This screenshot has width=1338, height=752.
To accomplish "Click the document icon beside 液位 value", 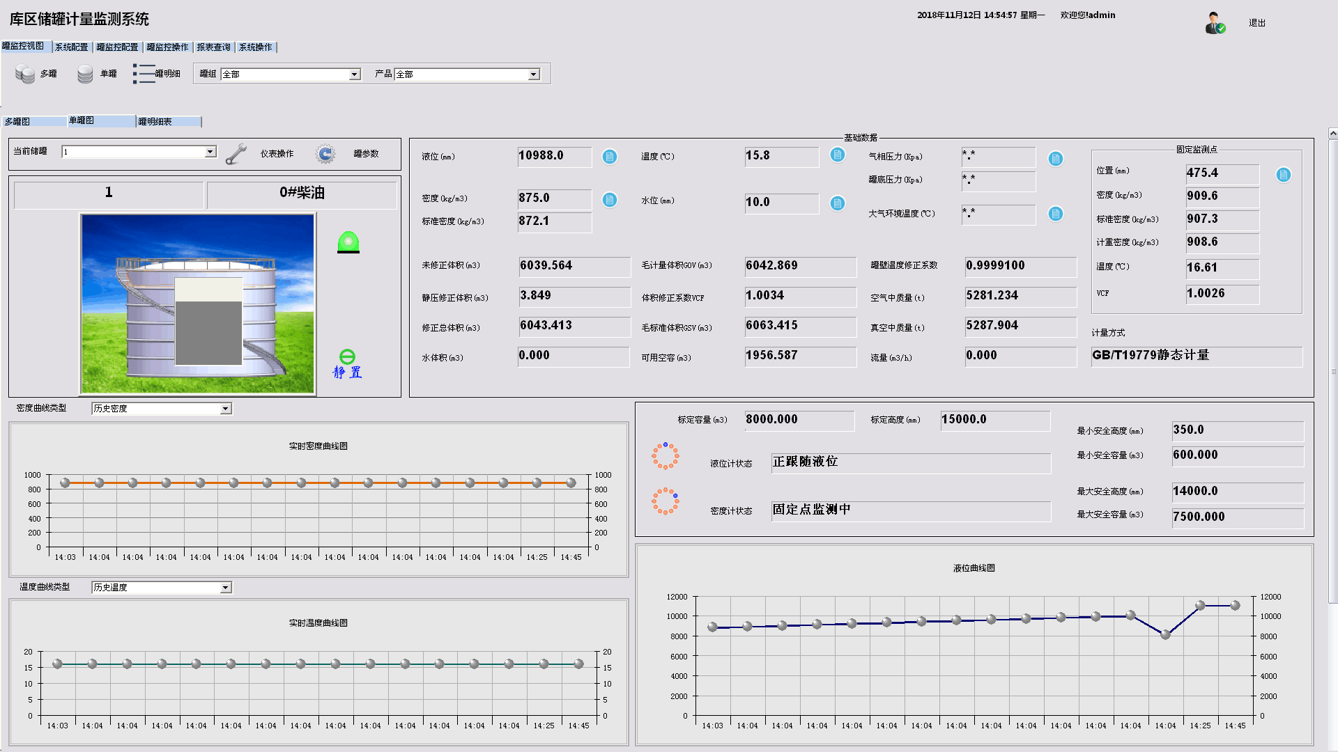I will pyautogui.click(x=610, y=157).
